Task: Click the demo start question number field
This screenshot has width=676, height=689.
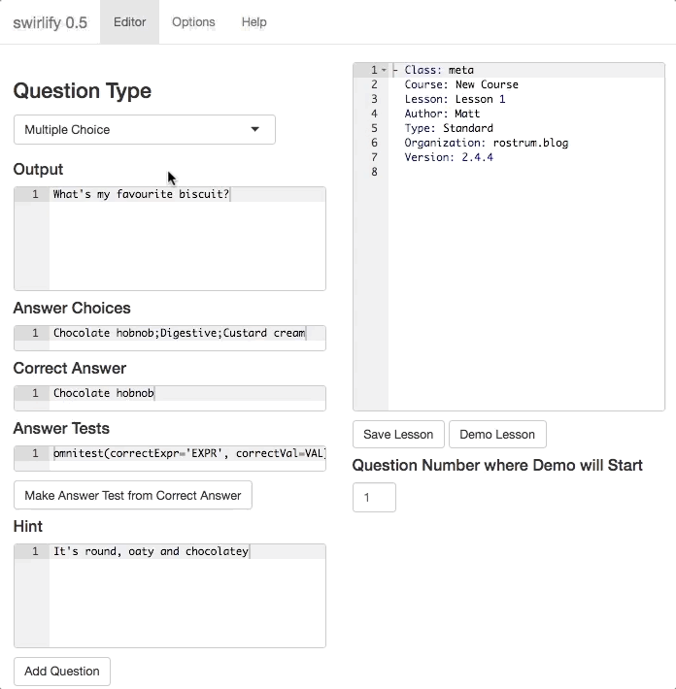Action: (374, 498)
